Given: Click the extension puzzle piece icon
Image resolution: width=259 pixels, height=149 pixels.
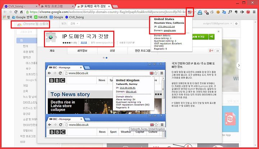Looking at the screenshot, I should click(x=51, y=38).
